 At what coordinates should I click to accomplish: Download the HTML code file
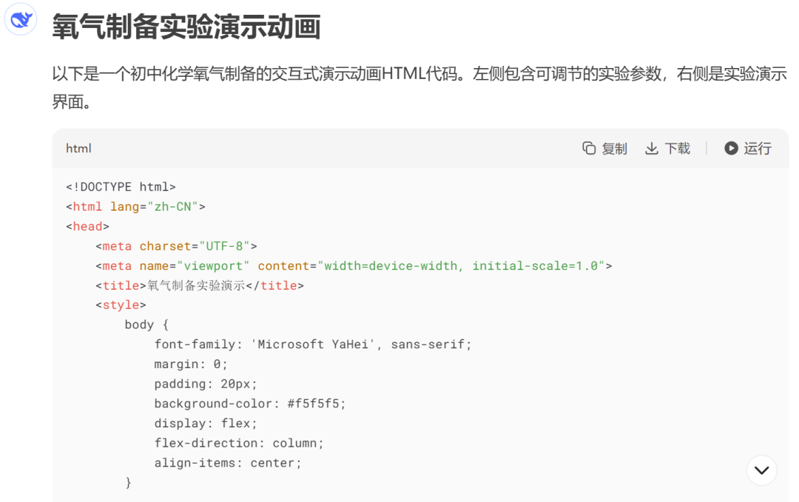(667, 148)
